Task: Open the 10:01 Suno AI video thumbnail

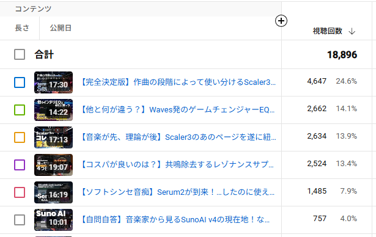Action: 53,220
